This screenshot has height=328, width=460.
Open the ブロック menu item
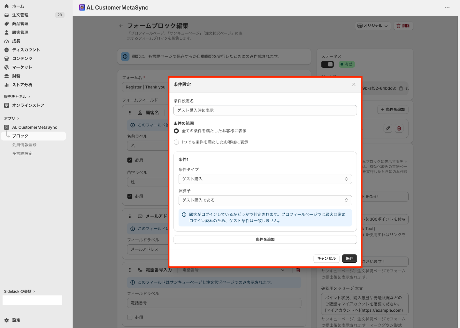coord(33,136)
